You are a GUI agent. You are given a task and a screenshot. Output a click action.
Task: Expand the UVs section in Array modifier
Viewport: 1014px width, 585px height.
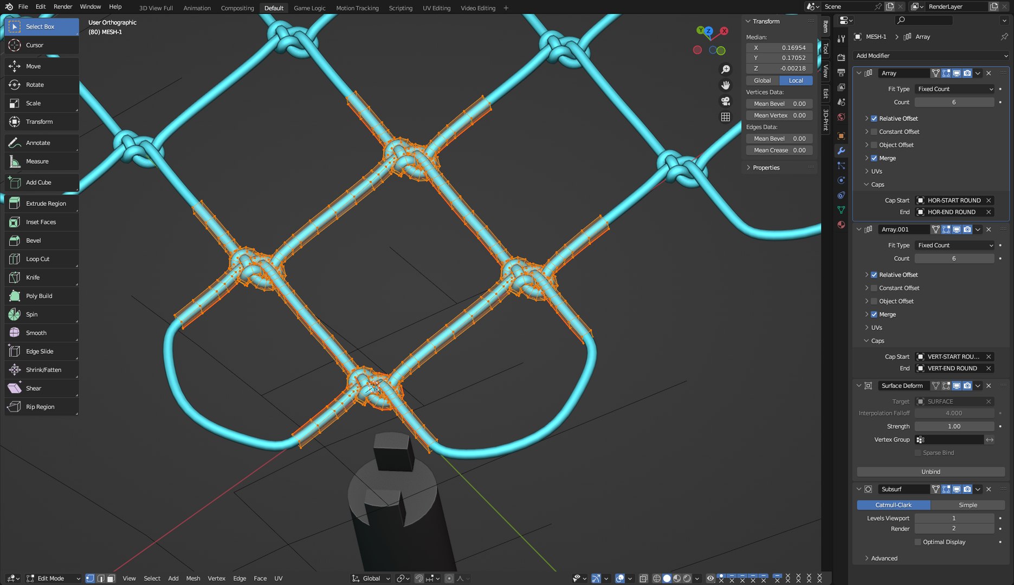(x=866, y=171)
